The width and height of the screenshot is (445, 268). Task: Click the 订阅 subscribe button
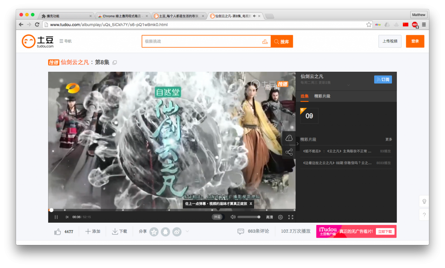383,80
